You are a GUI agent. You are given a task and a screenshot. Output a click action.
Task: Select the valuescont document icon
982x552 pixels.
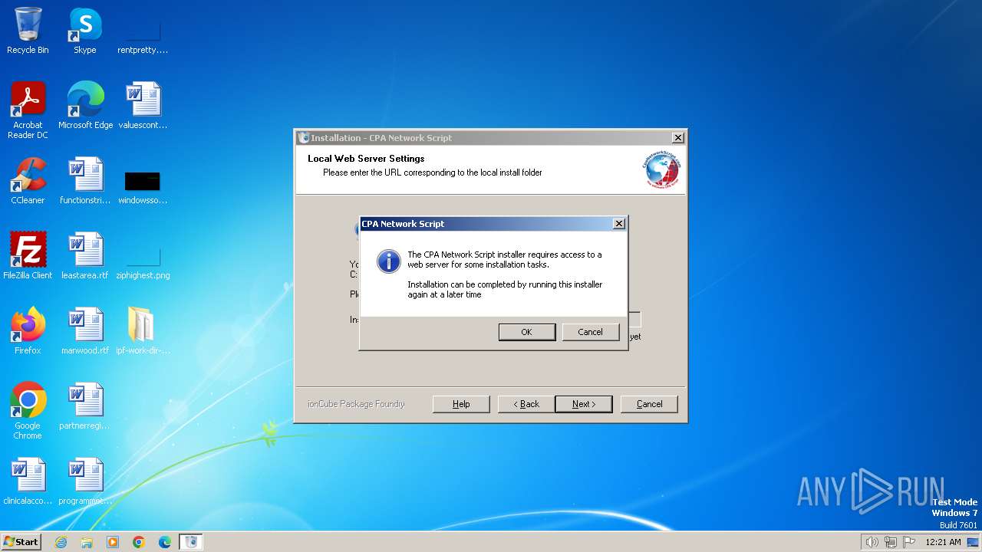(x=143, y=105)
